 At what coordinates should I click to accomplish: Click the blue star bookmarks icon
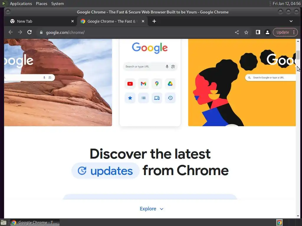coord(130,98)
